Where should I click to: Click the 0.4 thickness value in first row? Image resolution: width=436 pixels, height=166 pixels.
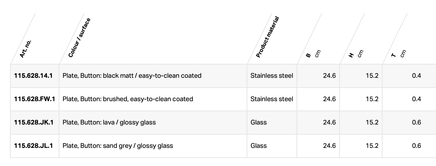tap(416, 76)
